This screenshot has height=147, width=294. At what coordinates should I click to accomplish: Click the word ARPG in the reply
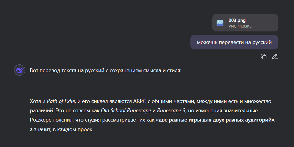(x=140, y=101)
